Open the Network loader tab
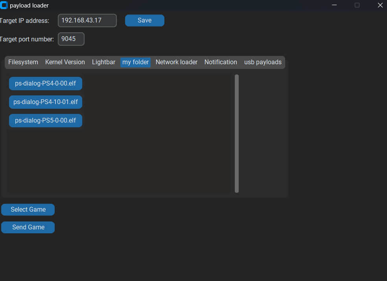Image resolution: width=387 pixels, height=281 pixels. tap(176, 62)
